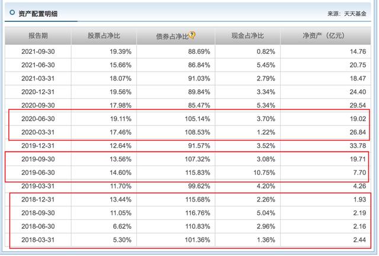This screenshot has width=379, height=256.
Task: Click the 115.83% bond ratio value
Action: [x=198, y=173]
